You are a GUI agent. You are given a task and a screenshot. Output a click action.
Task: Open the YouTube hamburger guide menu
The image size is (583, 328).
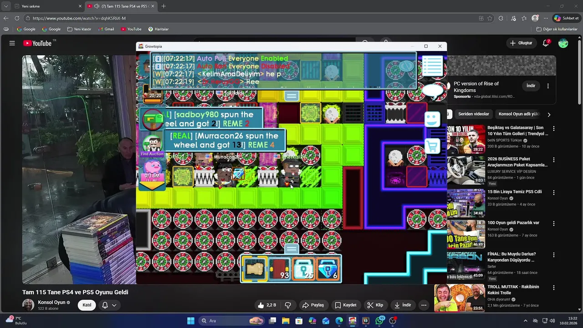tap(12, 43)
